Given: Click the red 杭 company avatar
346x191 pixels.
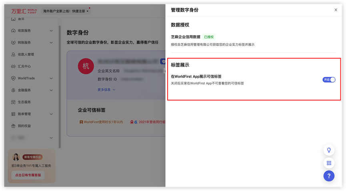Looking at the screenshot, I should [x=86, y=66].
